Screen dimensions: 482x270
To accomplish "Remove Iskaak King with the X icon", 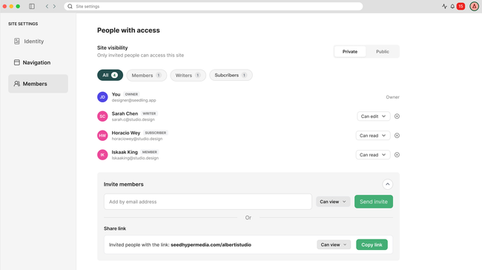I will [397, 155].
